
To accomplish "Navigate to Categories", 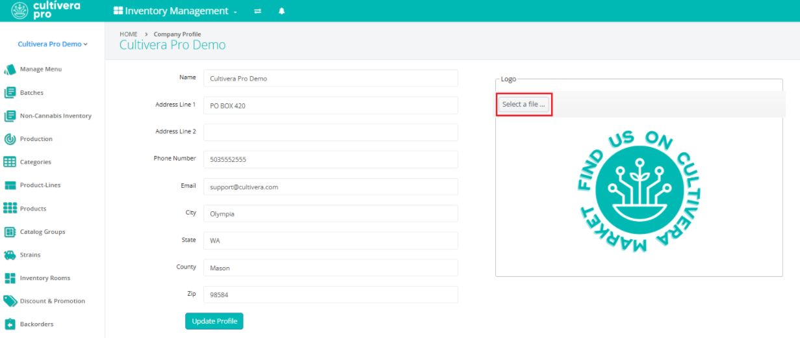I will (x=36, y=162).
